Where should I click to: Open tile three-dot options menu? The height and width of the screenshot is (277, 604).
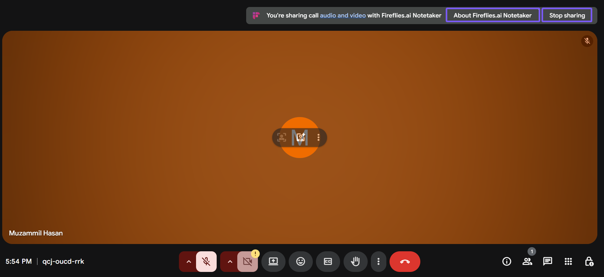click(x=318, y=137)
